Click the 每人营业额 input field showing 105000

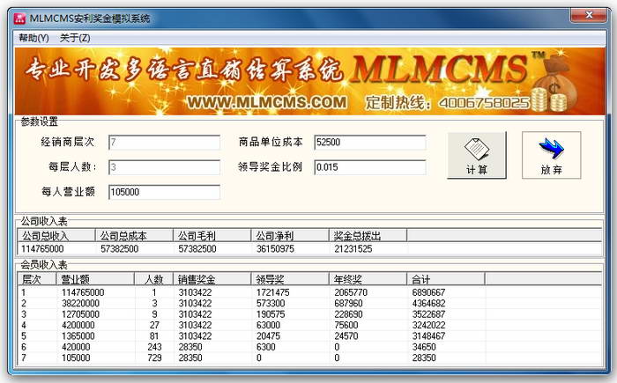pos(165,192)
